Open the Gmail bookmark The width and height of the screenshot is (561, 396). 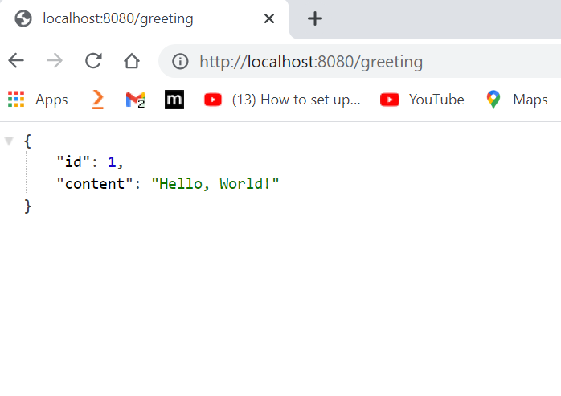click(136, 100)
